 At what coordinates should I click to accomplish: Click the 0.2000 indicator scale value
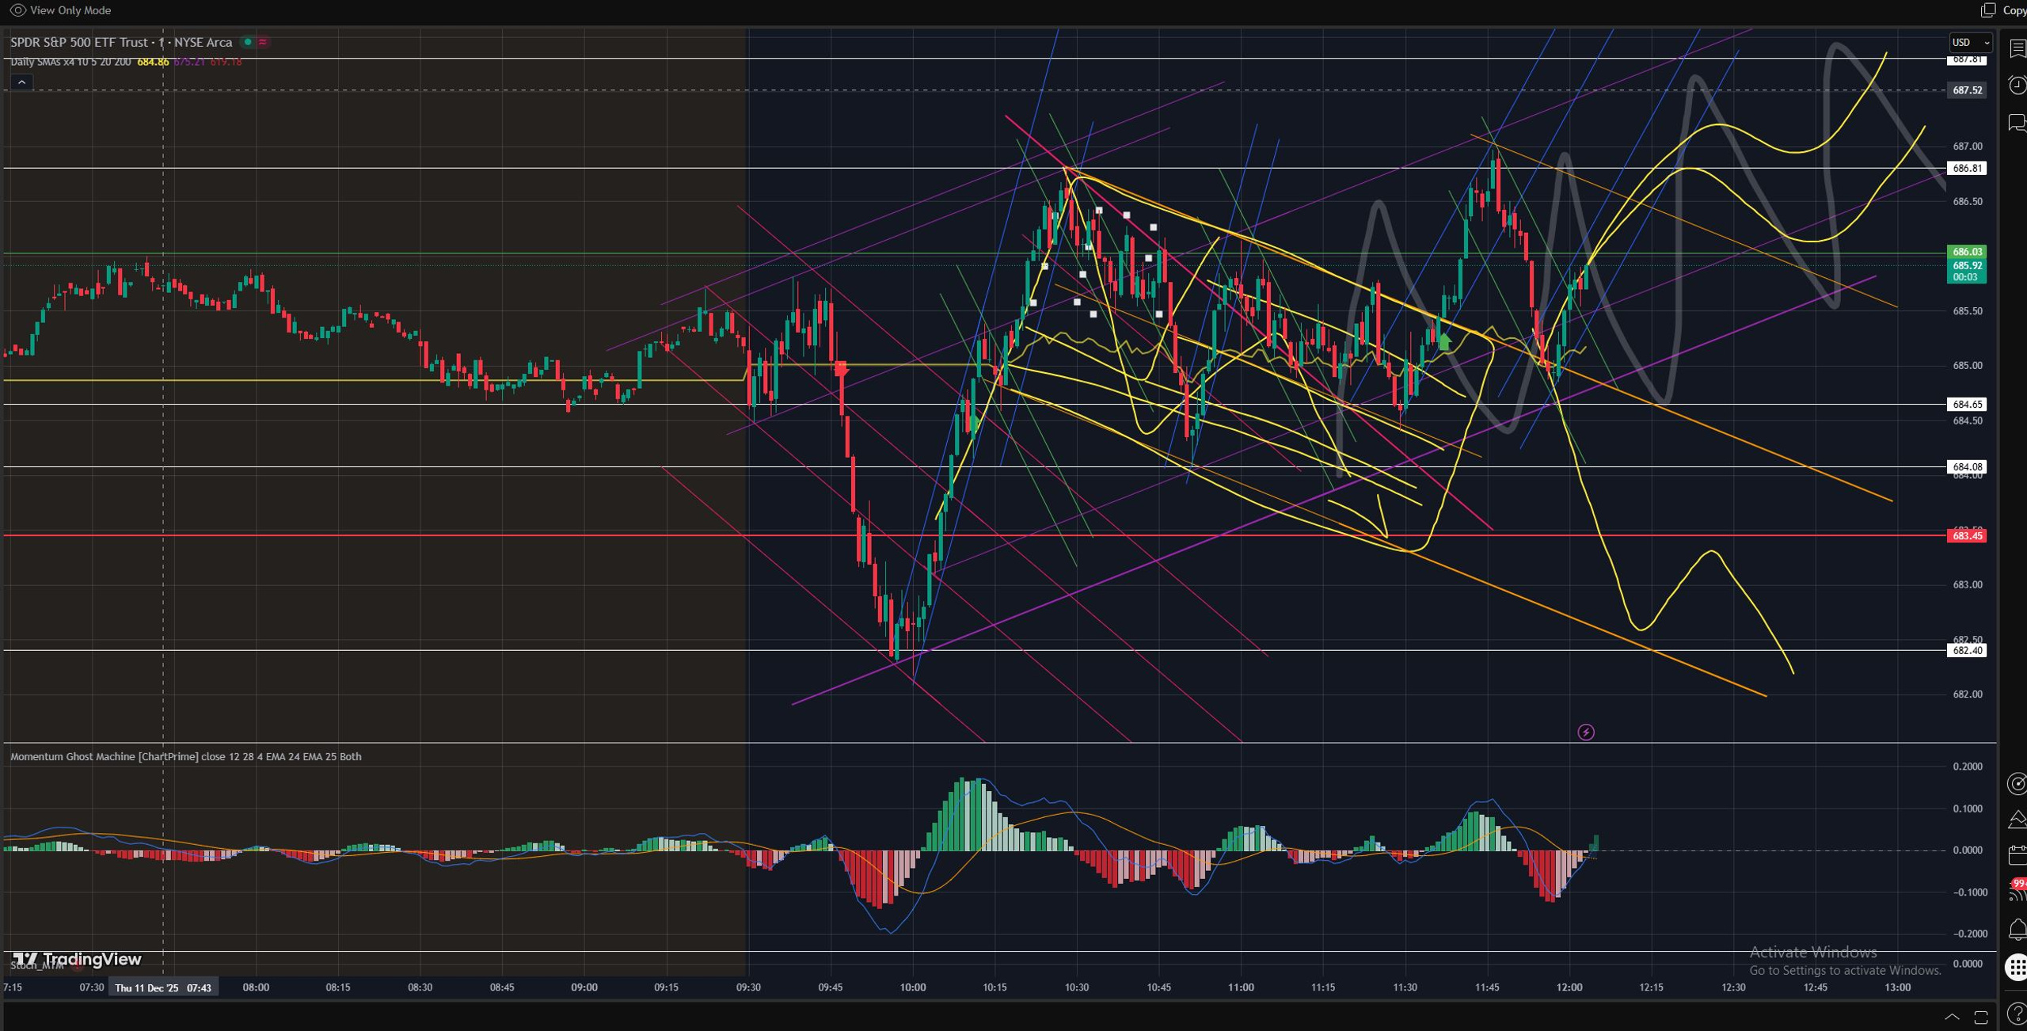[1968, 767]
